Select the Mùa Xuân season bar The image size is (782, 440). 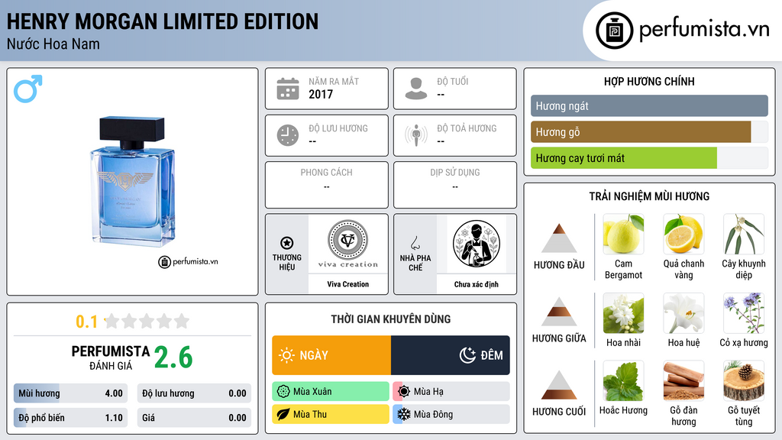331,392
